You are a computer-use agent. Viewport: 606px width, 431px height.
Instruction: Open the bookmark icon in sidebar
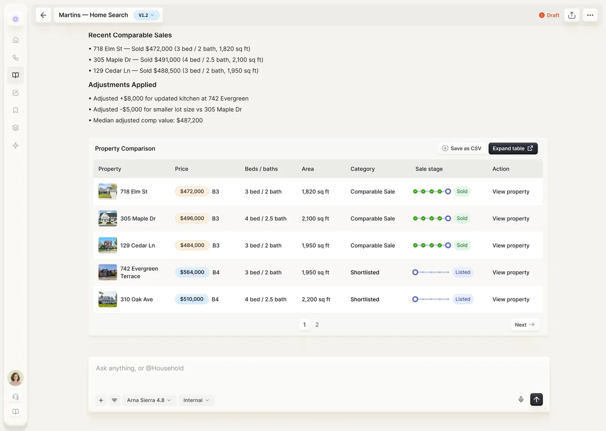[16, 110]
